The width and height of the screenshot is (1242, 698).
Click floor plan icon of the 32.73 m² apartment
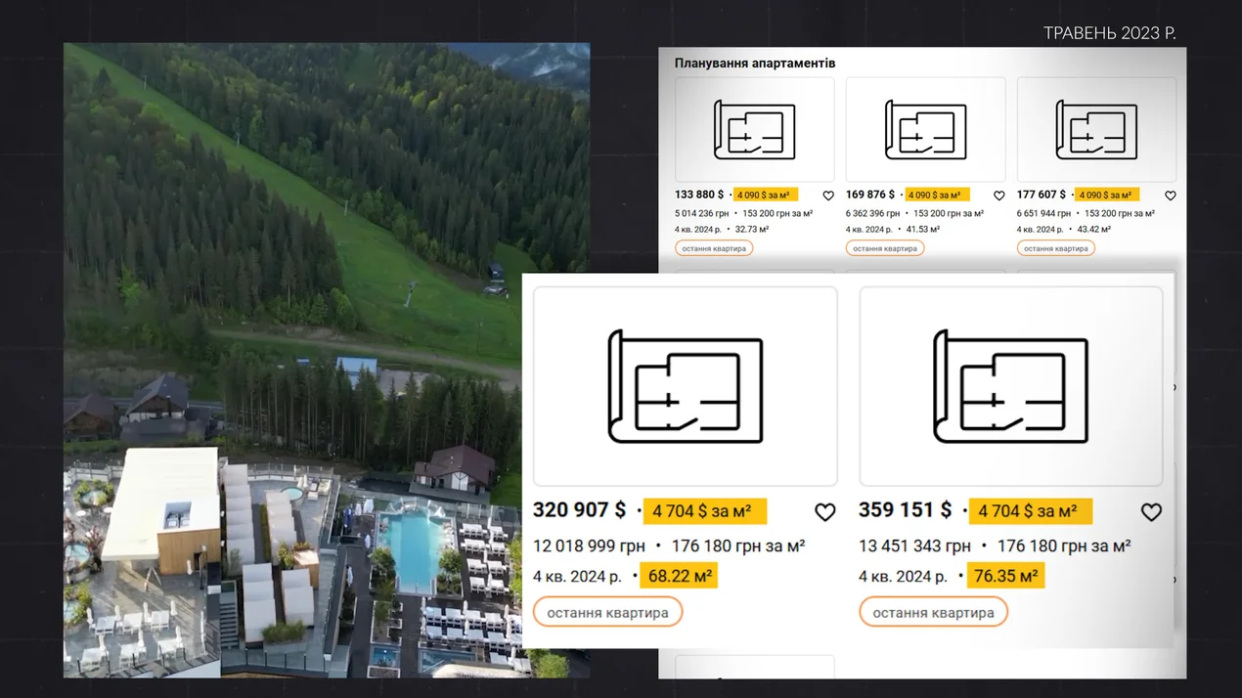pyautogui.click(x=754, y=130)
